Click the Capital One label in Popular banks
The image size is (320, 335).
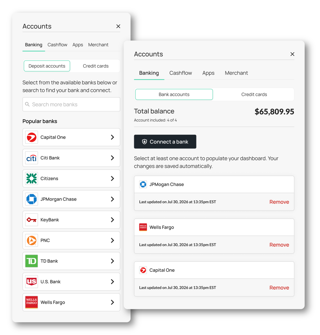[53, 137]
